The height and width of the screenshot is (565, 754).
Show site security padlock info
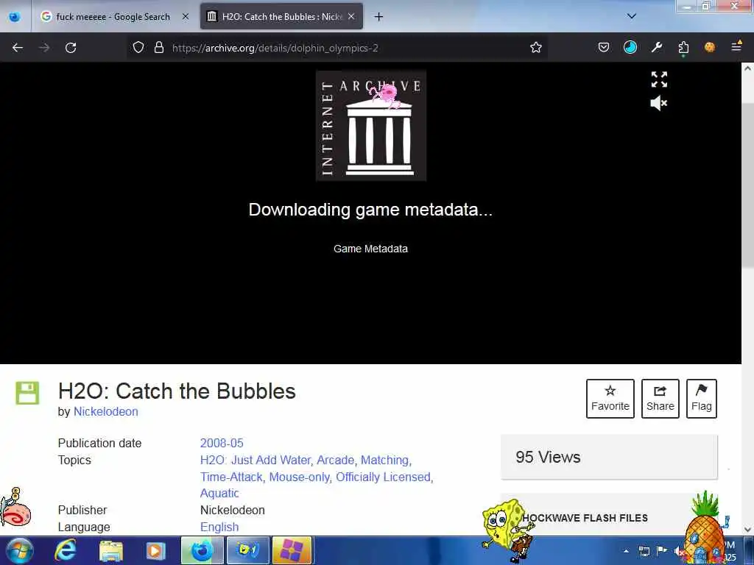click(x=159, y=48)
